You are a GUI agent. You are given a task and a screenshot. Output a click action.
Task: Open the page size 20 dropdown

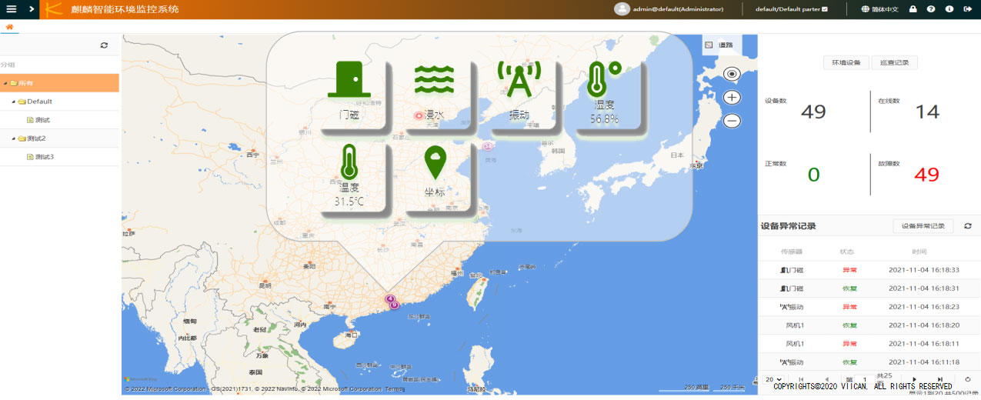[x=773, y=379]
